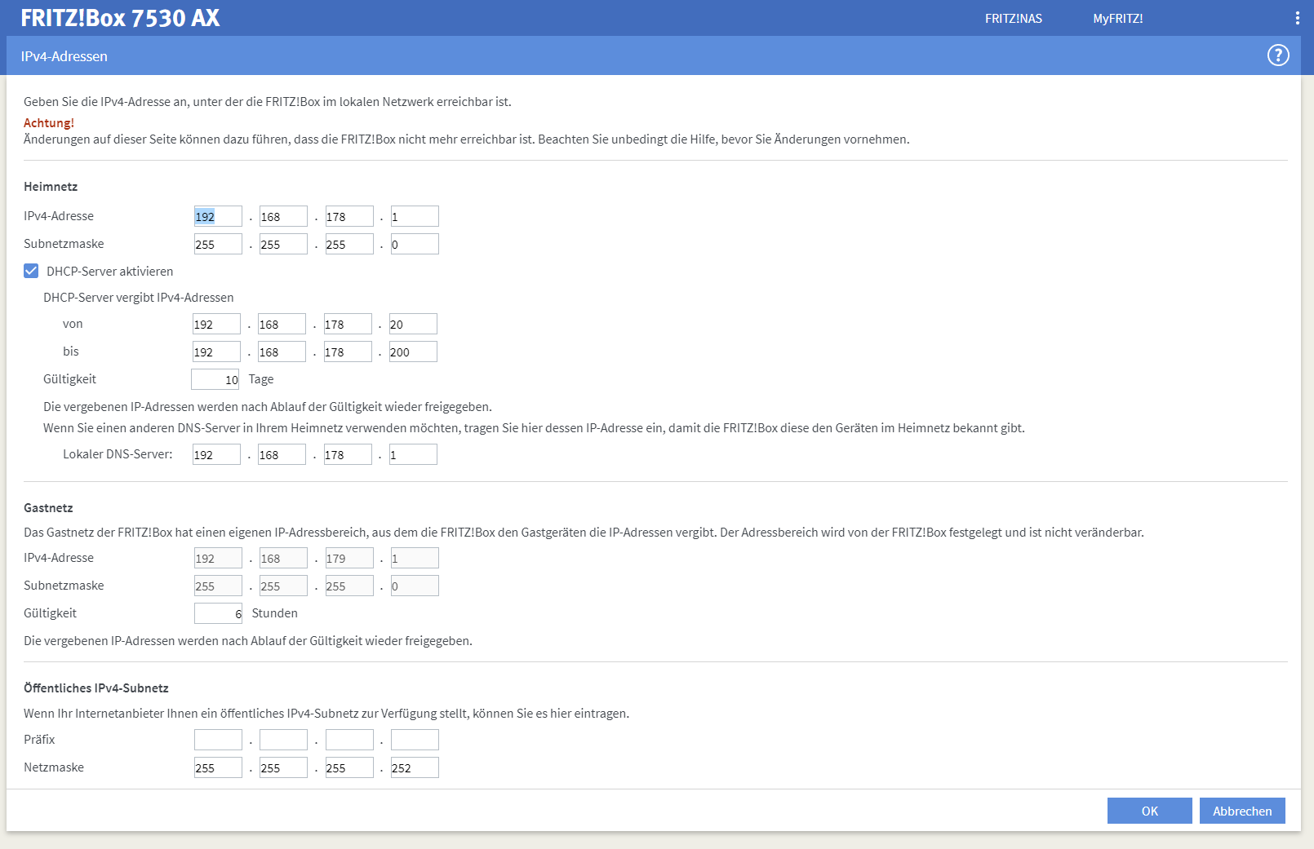The image size is (1314, 849).
Task: Select DHCP 'von' third octet field
Action: pos(348,324)
